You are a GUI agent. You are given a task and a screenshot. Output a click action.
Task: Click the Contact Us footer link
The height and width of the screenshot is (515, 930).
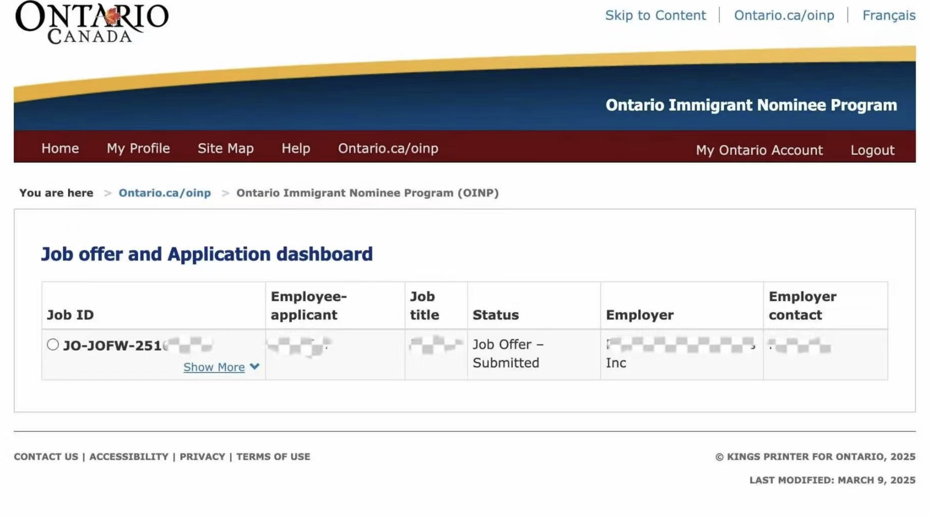(46, 457)
